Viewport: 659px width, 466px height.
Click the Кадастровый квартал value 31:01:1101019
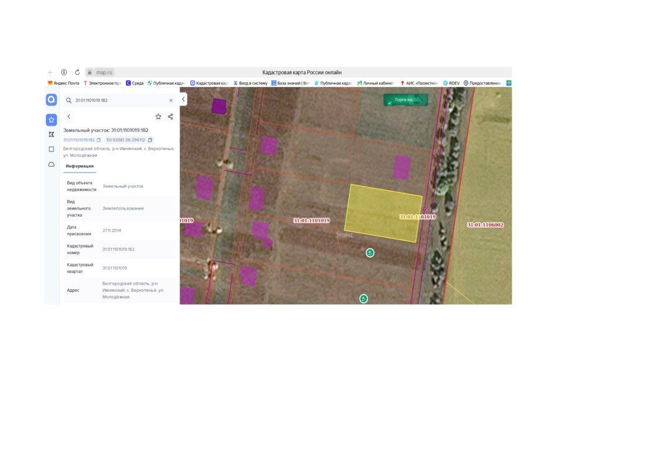coord(115,268)
